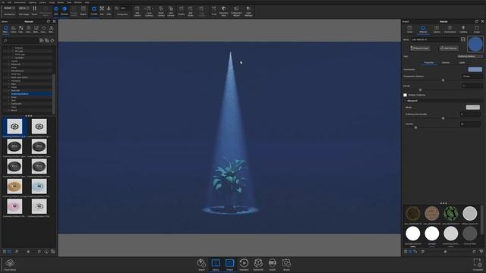486x273 pixels.
Task: Switch to Library Materials tab
Action: pyautogui.click(x=5, y=30)
